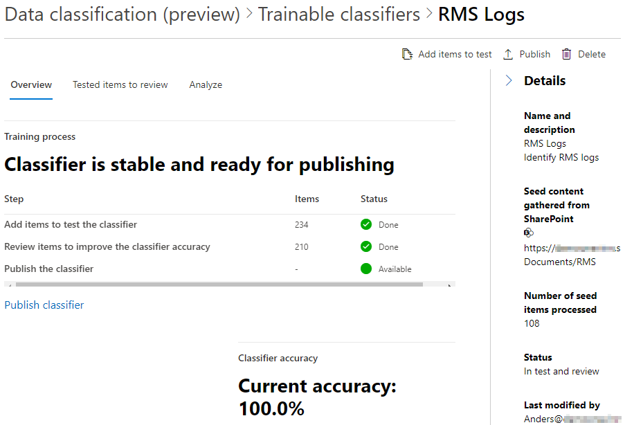Image resolution: width=625 pixels, height=425 pixels.
Task: Expand the Details panel chevron
Action: [510, 80]
